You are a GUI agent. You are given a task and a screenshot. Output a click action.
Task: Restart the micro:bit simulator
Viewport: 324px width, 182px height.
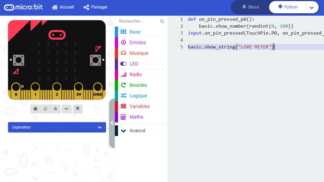(x=45, y=109)
